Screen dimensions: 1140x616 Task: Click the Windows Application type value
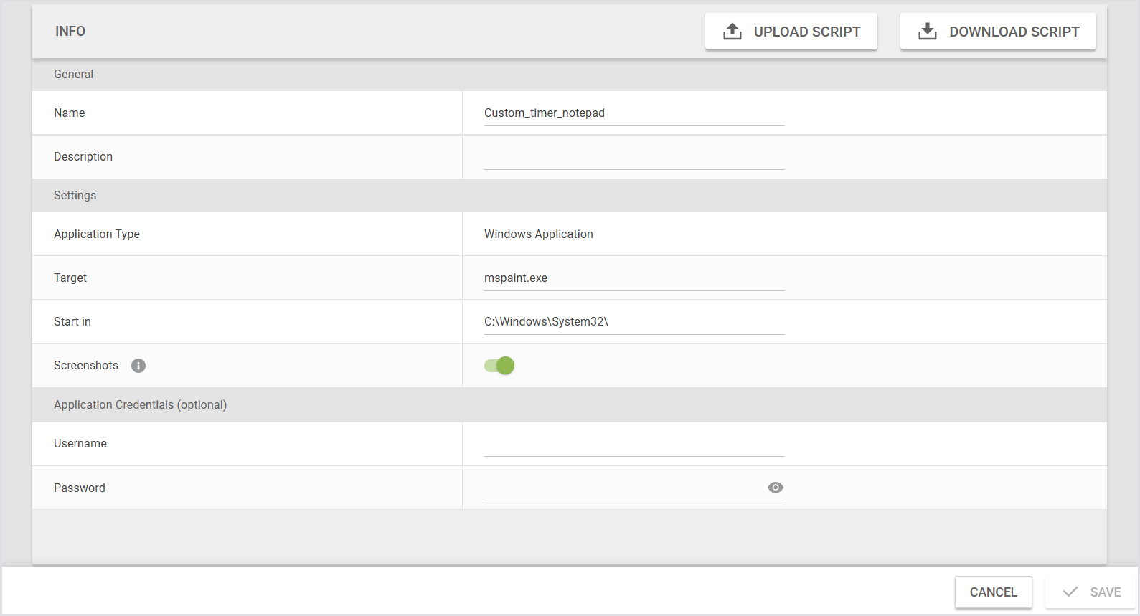pos(538,234)
